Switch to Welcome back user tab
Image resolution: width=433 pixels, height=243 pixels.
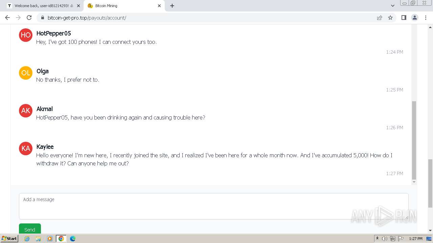[x=43, y=6]
